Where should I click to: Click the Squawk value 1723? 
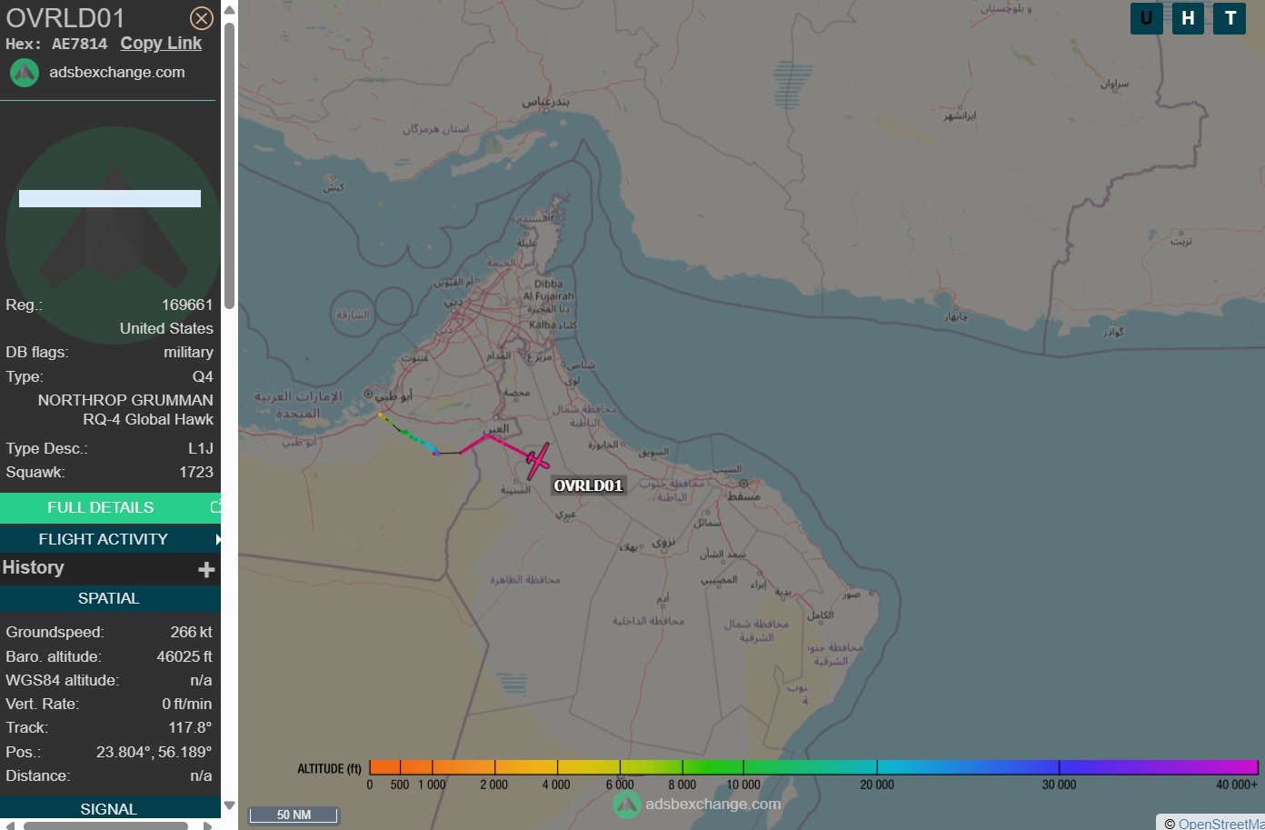coord(196,472)
